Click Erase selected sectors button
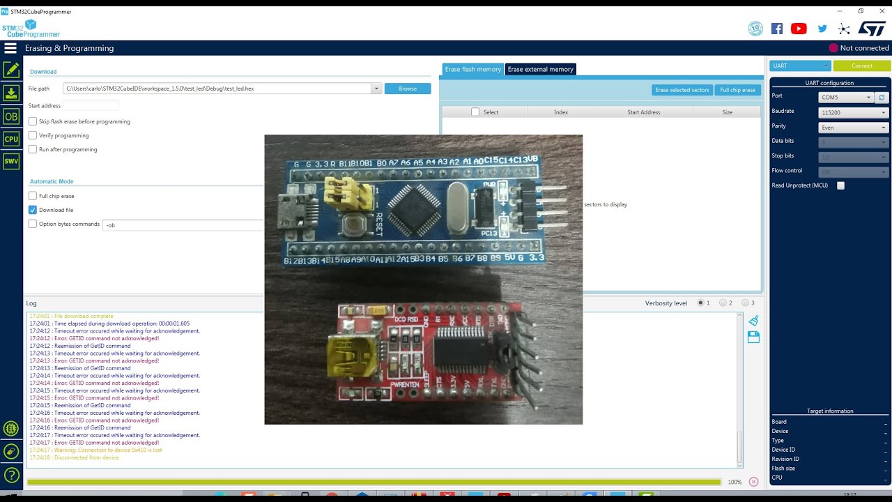 click(x=682, y=90)
